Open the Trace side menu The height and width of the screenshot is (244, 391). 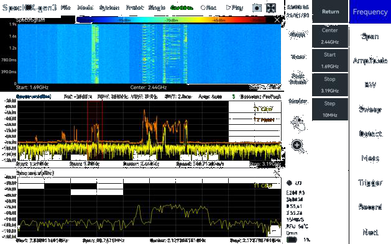point(298,57)
